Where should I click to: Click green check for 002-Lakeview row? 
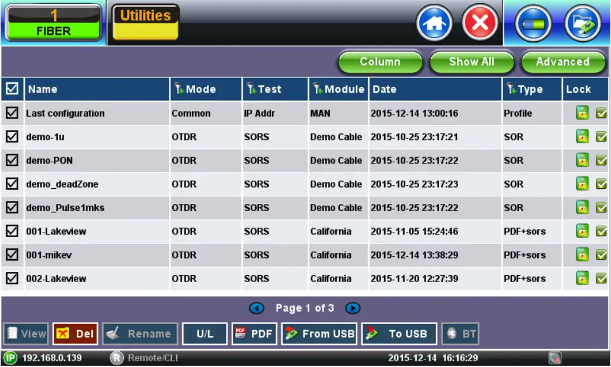[x=601, y=279]
